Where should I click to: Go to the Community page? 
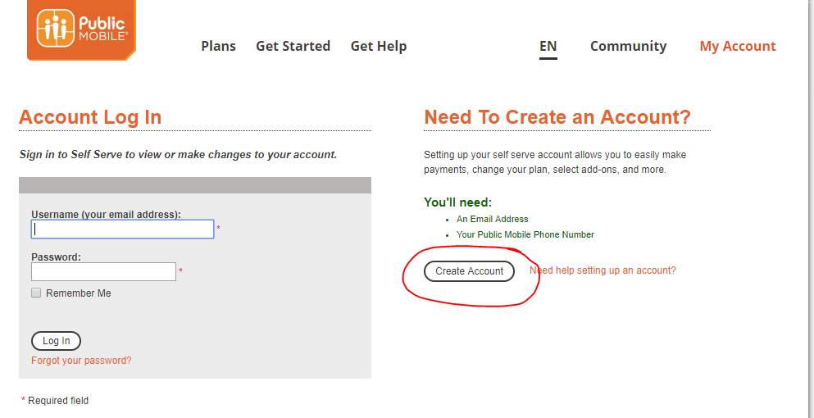pyautogui.click(x=628, y=46)
